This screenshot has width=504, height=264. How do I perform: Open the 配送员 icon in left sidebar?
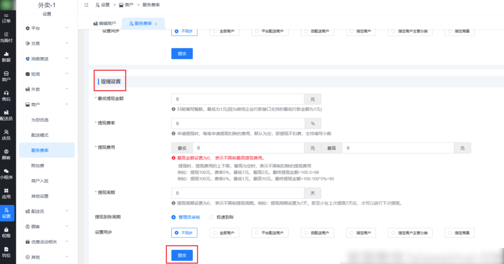(x=6, y=115)
